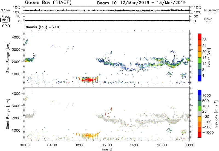Click the 'CPID' label

[6, 26]
